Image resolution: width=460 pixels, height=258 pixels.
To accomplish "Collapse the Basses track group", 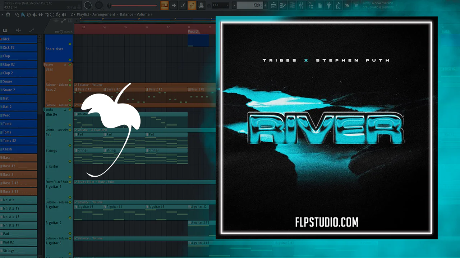I will point(65,65).
